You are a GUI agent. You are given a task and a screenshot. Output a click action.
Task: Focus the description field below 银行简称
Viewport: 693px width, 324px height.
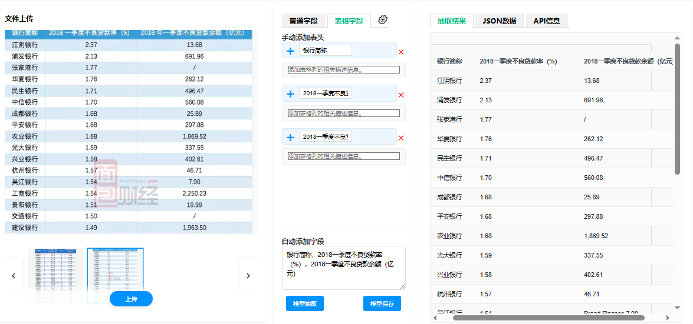click(x=344, y=69)
